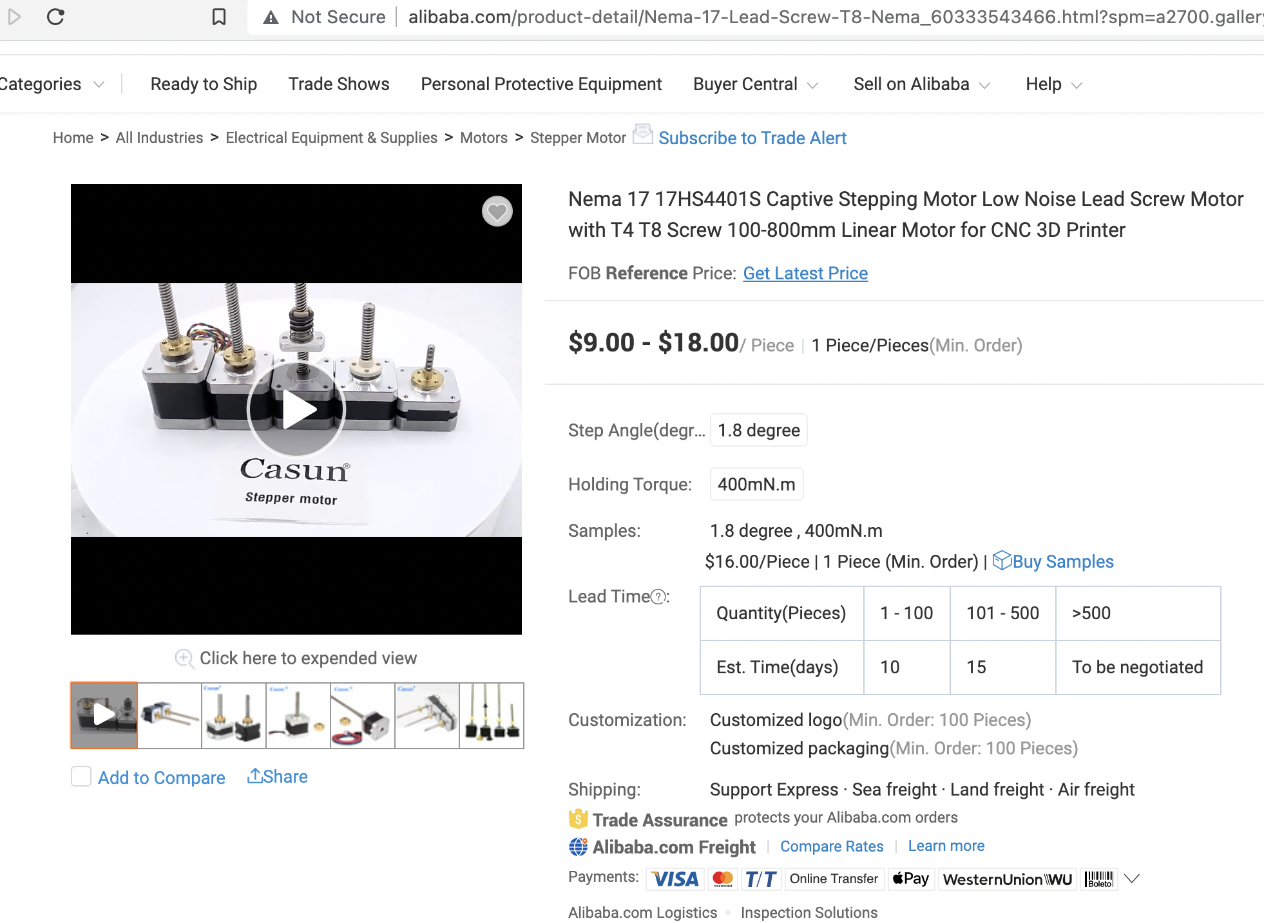Click Get Latest Price link
Image resolution: width=1264 pixels, height=923 pixels.
(x=805, y=274)
